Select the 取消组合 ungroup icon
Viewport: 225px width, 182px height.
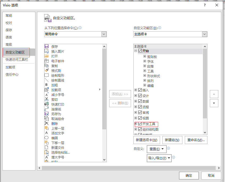[x=47, y=119]
